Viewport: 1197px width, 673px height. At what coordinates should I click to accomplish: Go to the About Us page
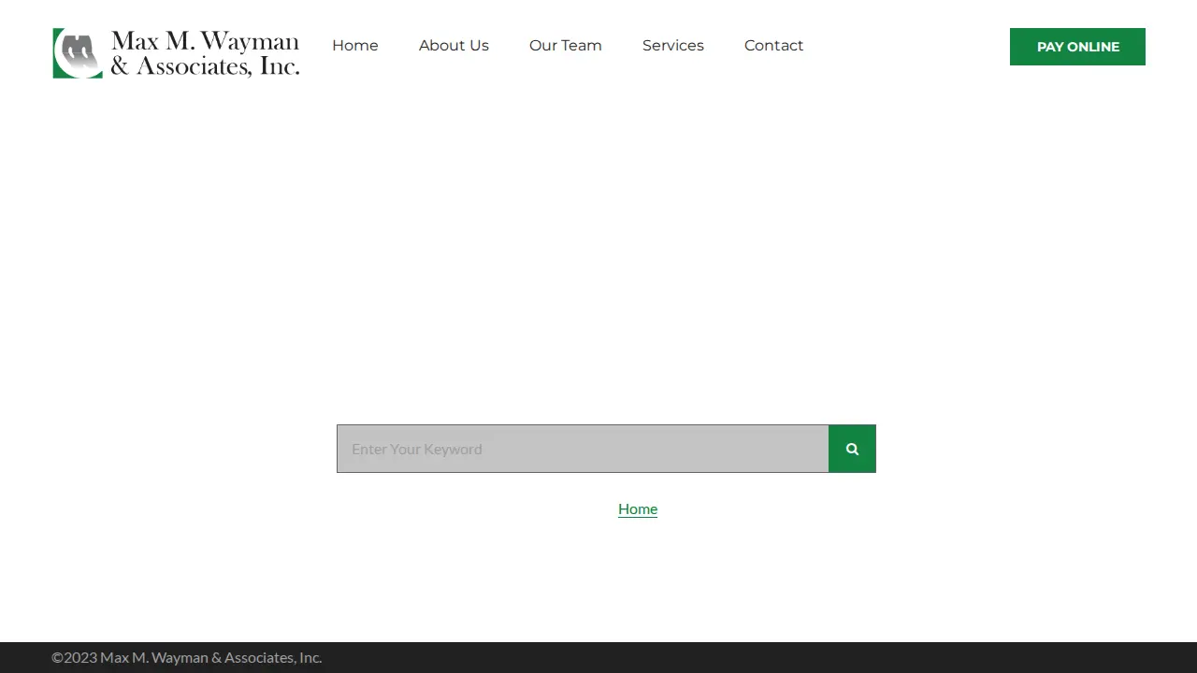pyautogui.click(x=454, y=46)
